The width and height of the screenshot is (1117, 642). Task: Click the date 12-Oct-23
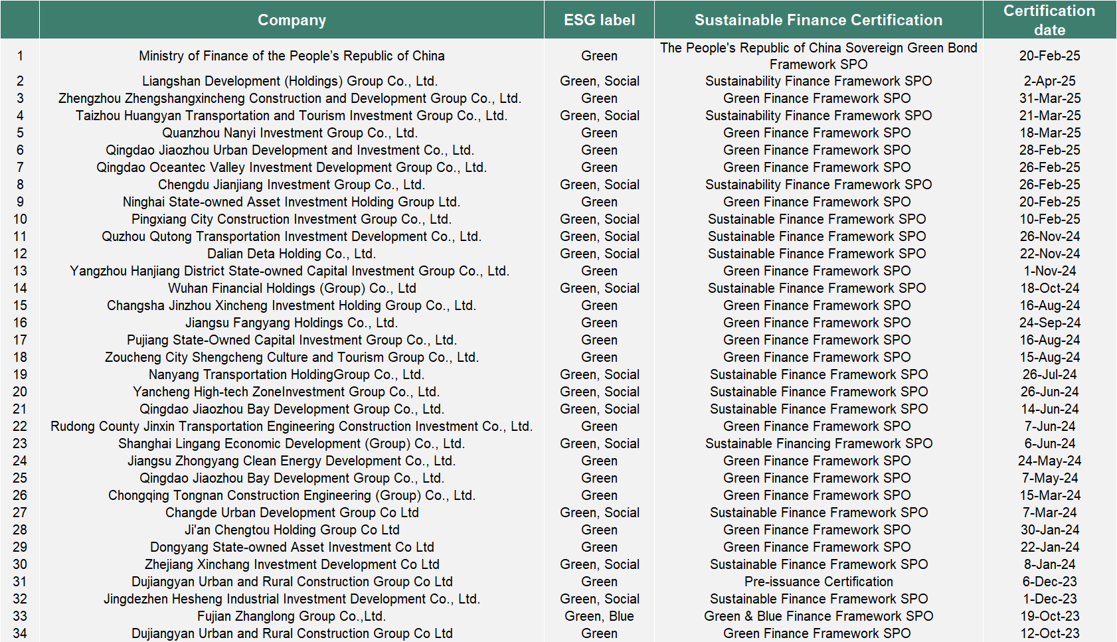click(x=1049, y=633)
